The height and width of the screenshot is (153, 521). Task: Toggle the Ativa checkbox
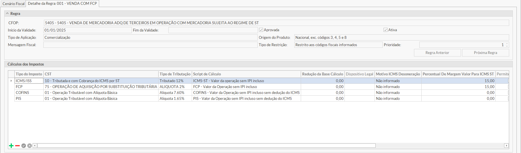click(386, 30)
